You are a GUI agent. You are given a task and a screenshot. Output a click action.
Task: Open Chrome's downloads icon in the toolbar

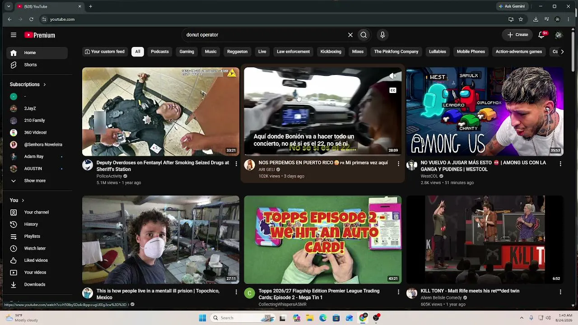pyautogui.click(x=536, y=19)
